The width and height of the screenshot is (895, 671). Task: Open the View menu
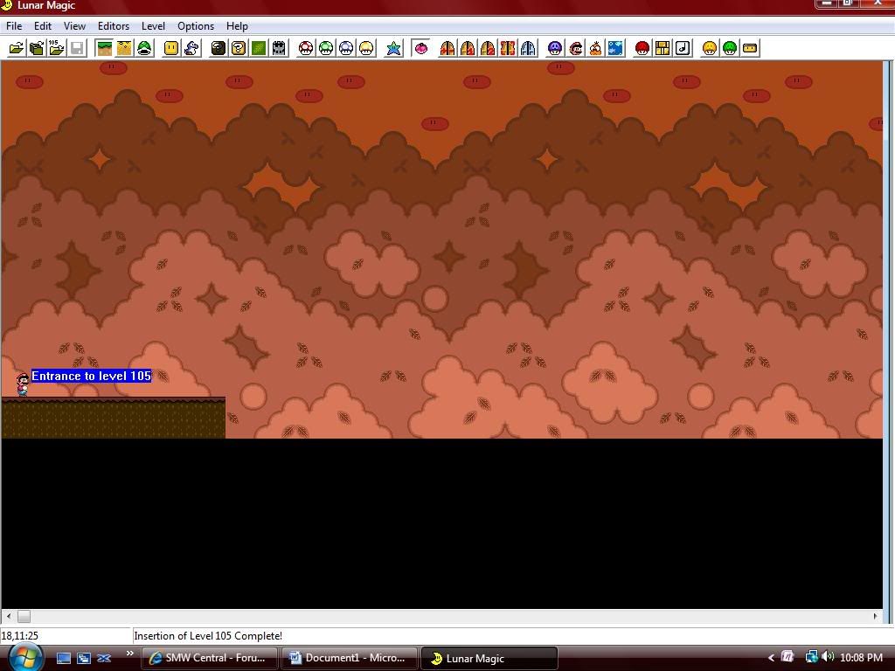(74, 26)
